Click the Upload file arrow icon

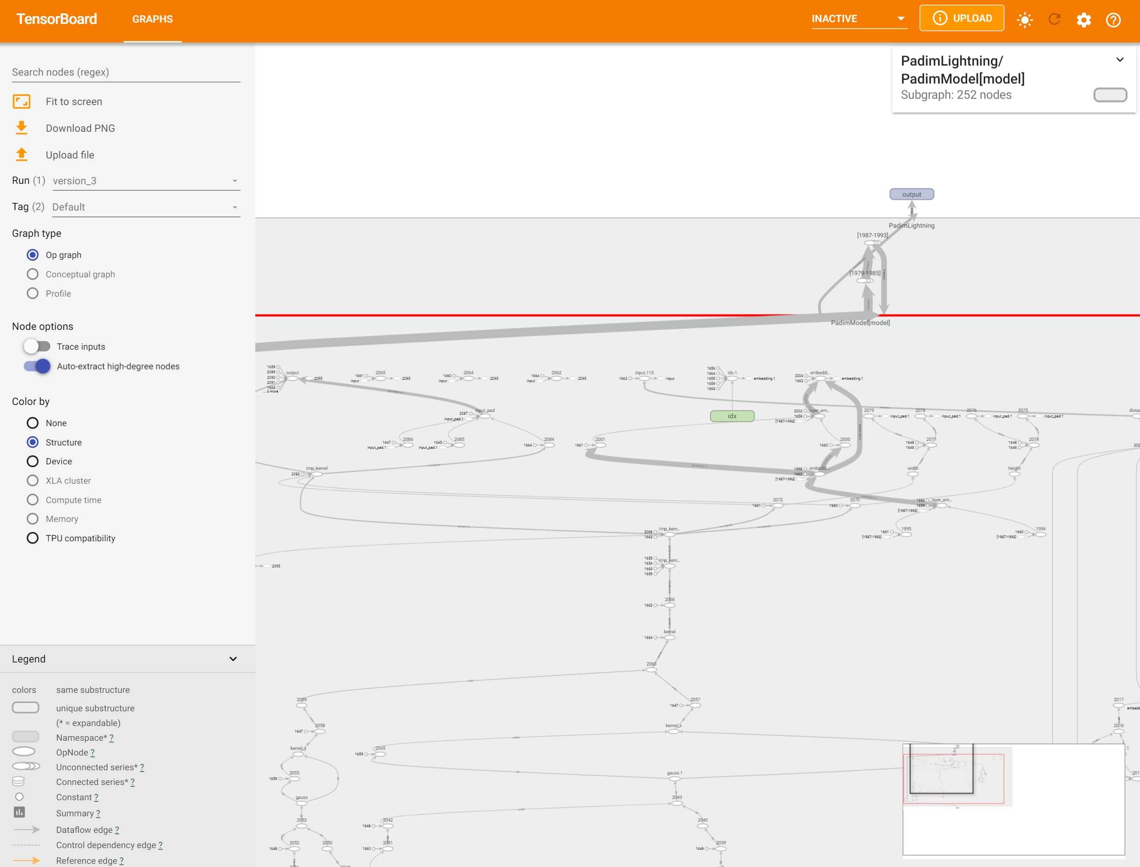pos(21,155)
